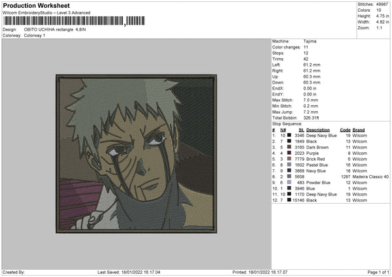Screen dimensions: 392x277
Task: Click the swatch in stop row 11
Action: pos(289,194)
